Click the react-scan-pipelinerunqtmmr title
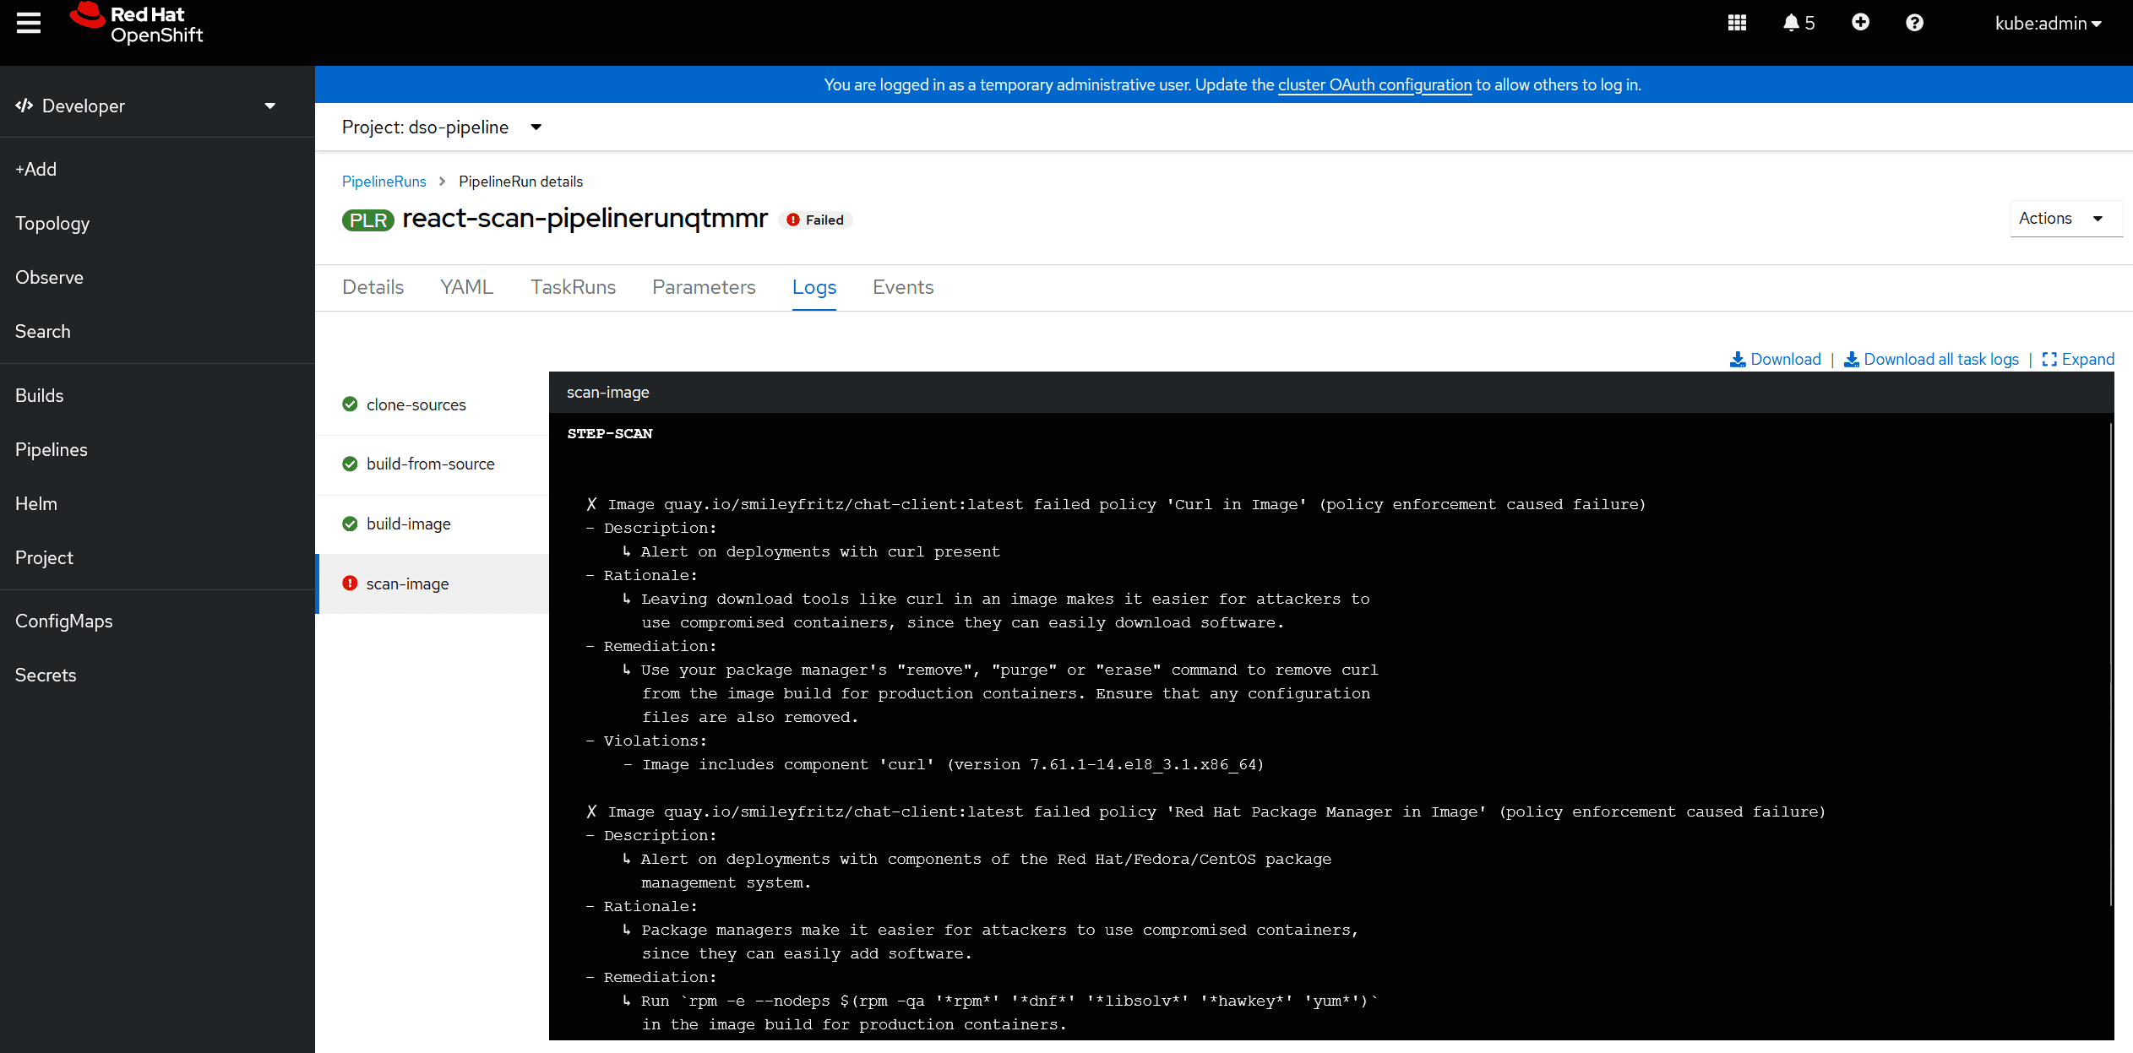2133x1053 pixels. [x=585, y=219]
